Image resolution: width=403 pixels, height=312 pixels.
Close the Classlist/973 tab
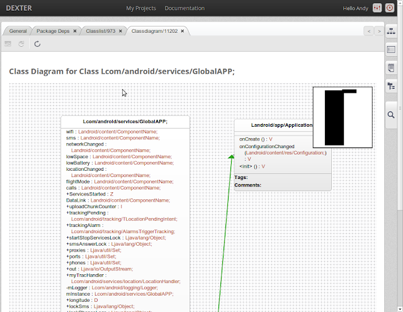pyautogui.click(x=120, y=31)
